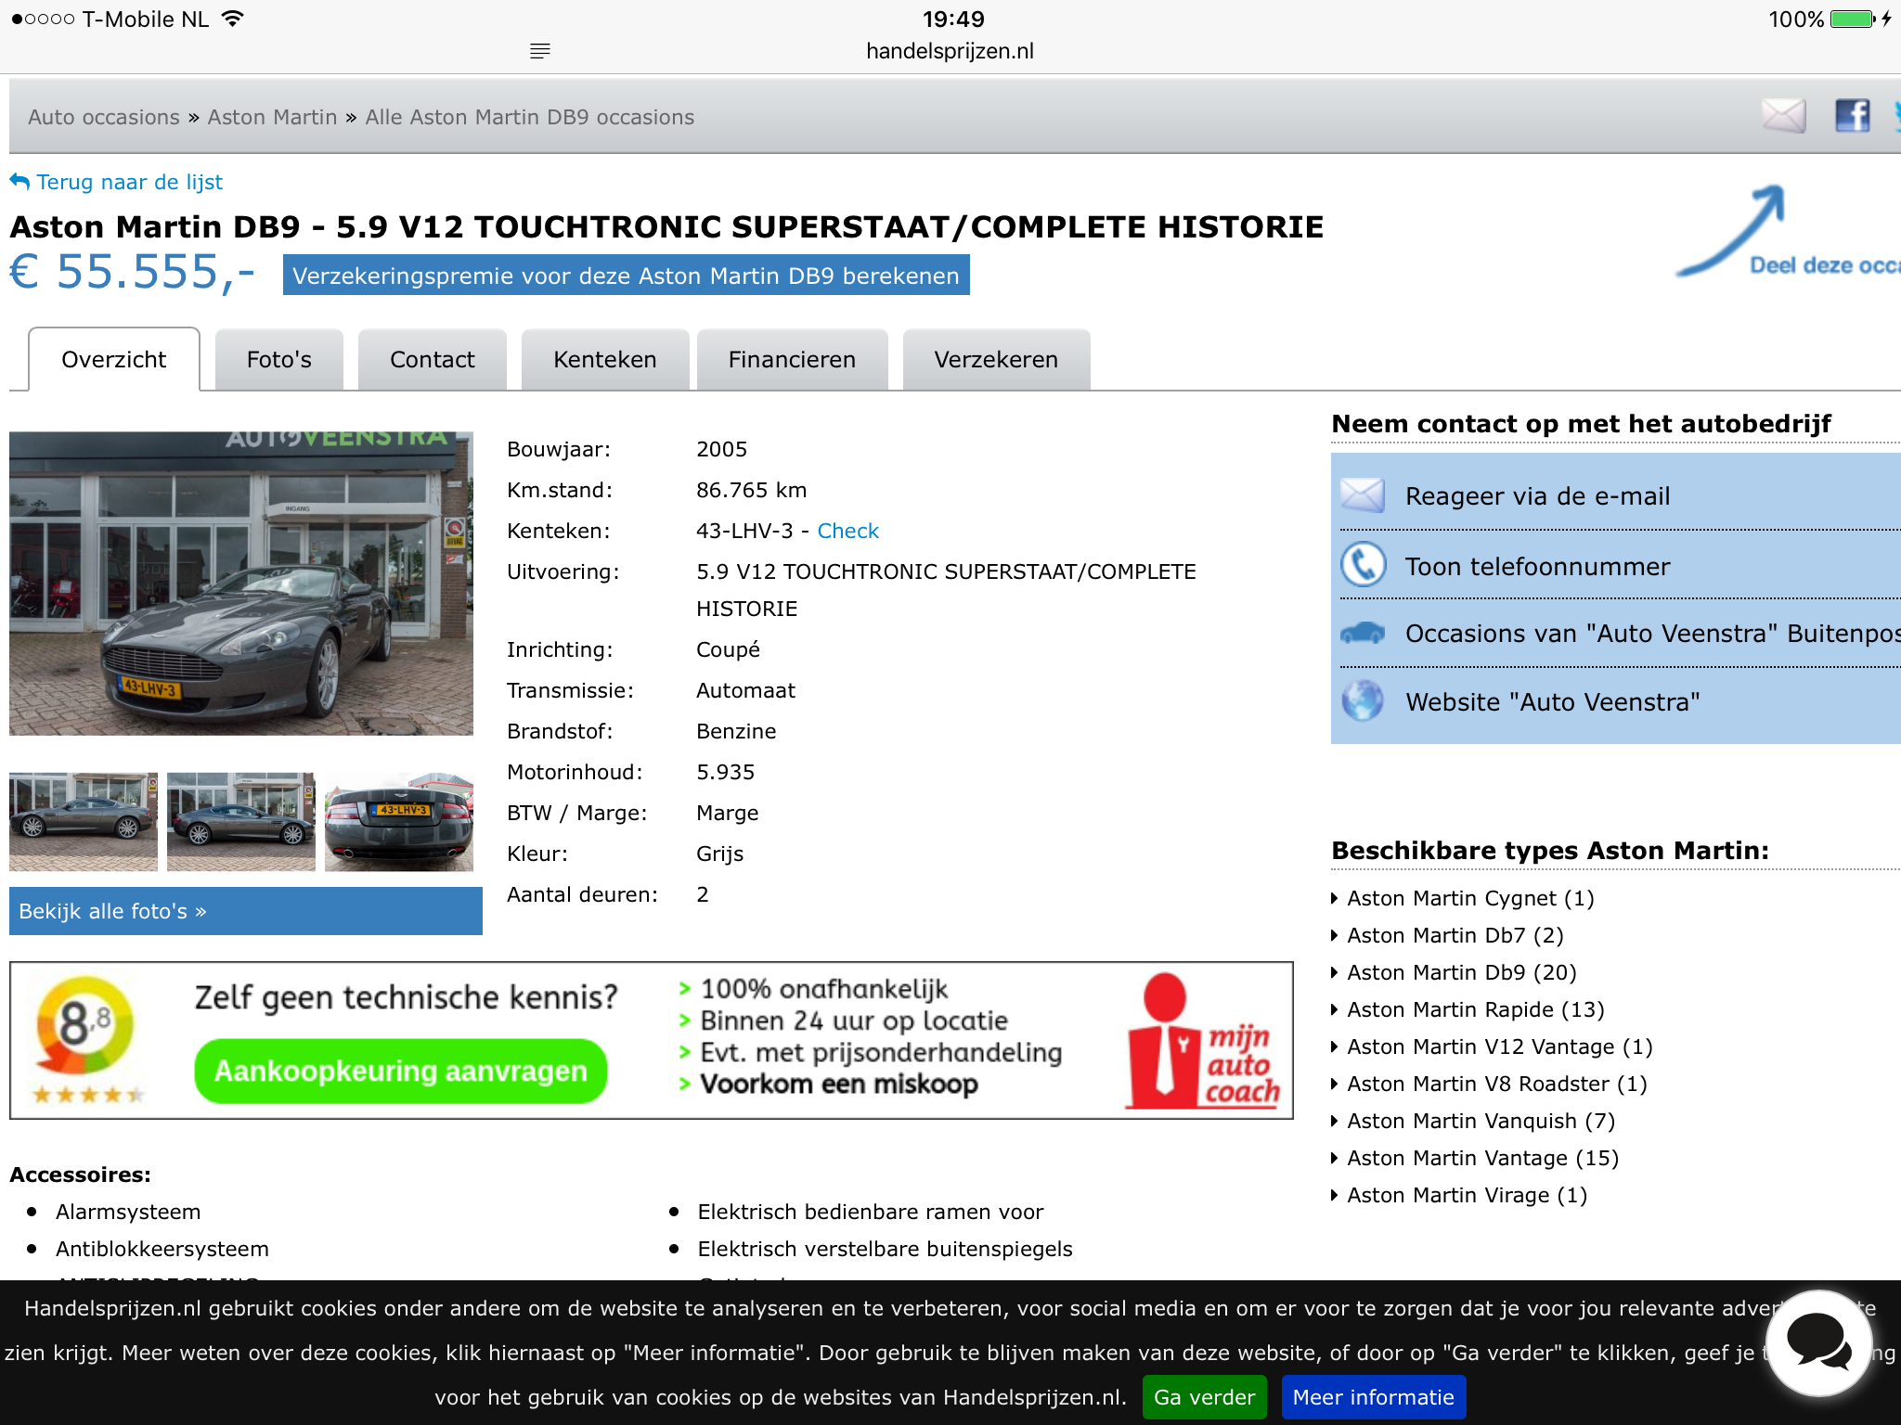This screenshot has height=1425, width=1901.
Task: Tap the Safari reader view icon
Action: pyautogui.click(x=540, y=51)
